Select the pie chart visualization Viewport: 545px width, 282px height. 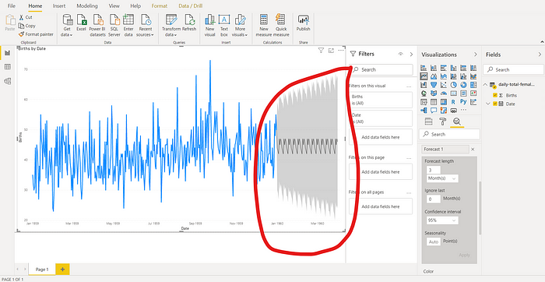point(454,85)
